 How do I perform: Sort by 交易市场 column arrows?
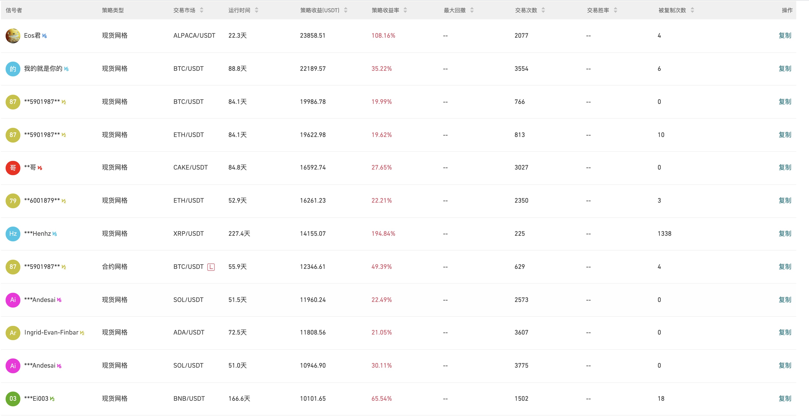click(x=202, y=10)
